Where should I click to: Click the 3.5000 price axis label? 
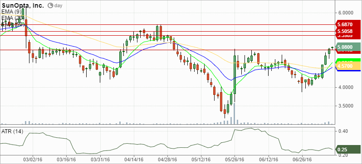coord(345,106)
